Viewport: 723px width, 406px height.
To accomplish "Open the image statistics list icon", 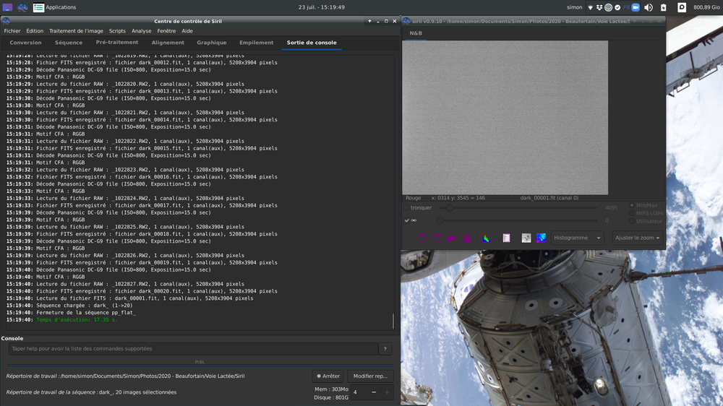I will pyautogui.click(x=506, y=238).
